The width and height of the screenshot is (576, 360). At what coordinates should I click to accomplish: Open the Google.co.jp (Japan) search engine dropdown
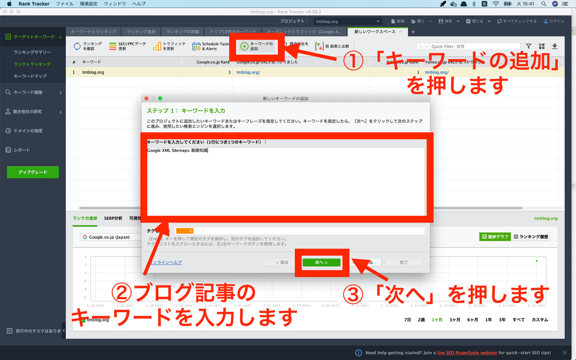(x=111, y=237)
